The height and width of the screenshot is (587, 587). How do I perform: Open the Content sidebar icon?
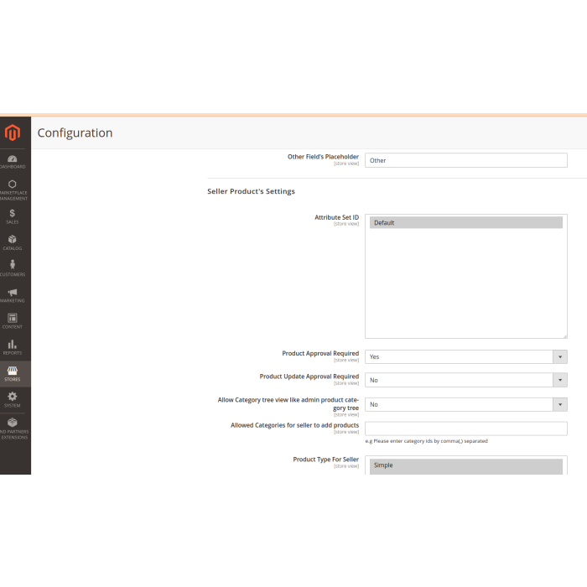click(x=13, y=321)
